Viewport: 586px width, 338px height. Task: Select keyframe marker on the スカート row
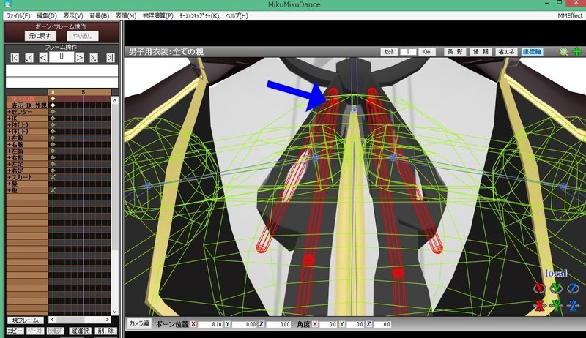click(53, 177)
